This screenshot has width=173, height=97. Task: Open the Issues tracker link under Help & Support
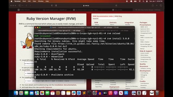pos(145,53)
